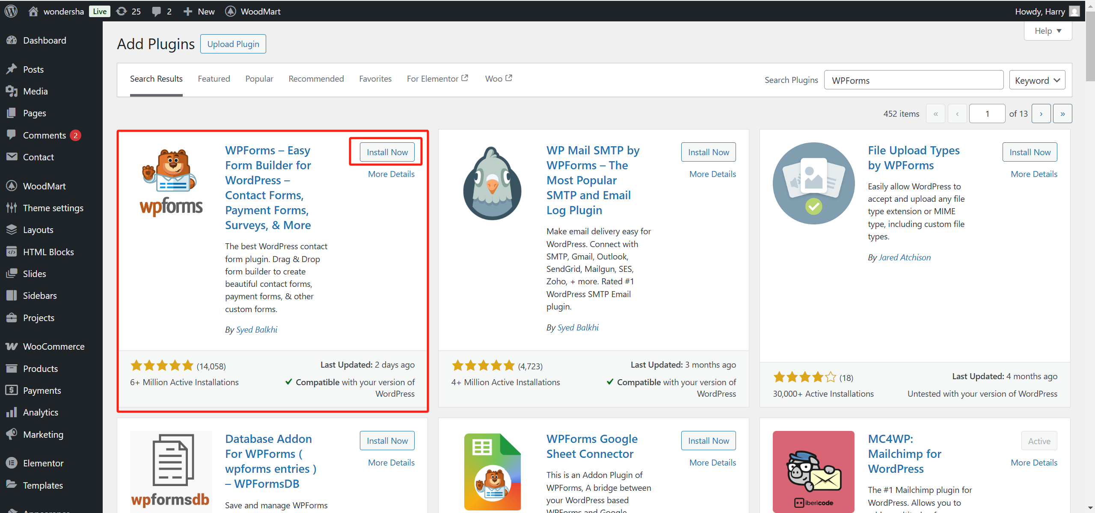Click the comments bubble icon in admin bar
1095x513 pixels.
coord(157,12)
